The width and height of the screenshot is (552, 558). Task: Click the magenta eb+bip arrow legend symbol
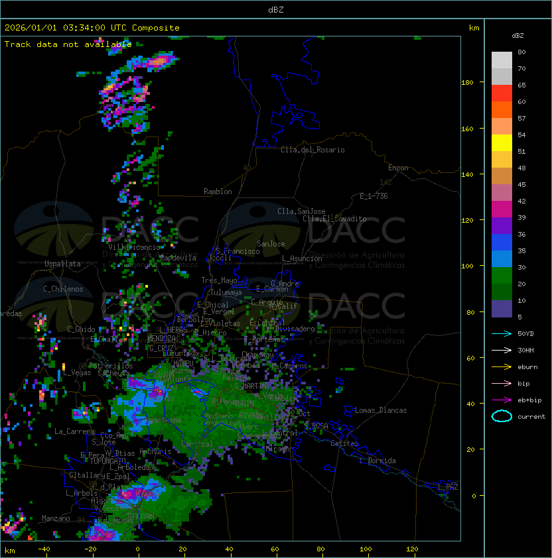(502, 400)
